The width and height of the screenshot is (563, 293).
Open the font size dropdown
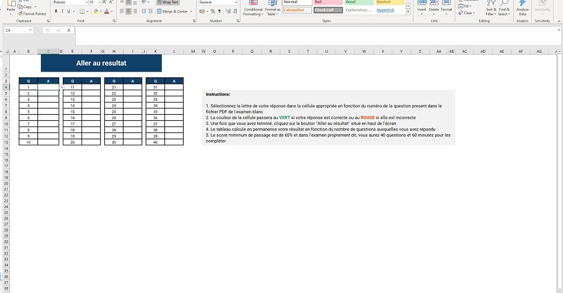coord(99,2)
